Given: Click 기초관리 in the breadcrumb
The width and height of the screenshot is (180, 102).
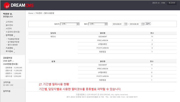Looking at the screenshot, I should point(39,13).
